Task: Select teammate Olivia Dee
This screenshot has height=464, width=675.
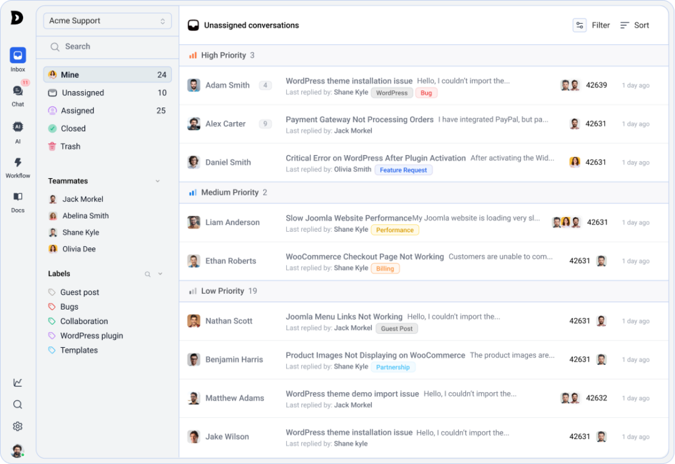Action: coord(80,249)
